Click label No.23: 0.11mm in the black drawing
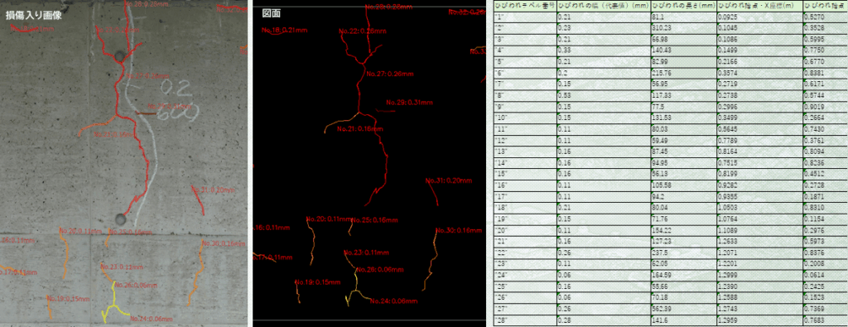The width and height of the screenshot is (848, 327). (x=366, y=252)
